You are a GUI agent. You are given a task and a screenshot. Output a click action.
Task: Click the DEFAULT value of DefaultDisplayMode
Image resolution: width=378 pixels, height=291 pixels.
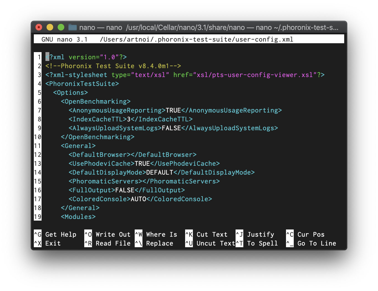160,172
